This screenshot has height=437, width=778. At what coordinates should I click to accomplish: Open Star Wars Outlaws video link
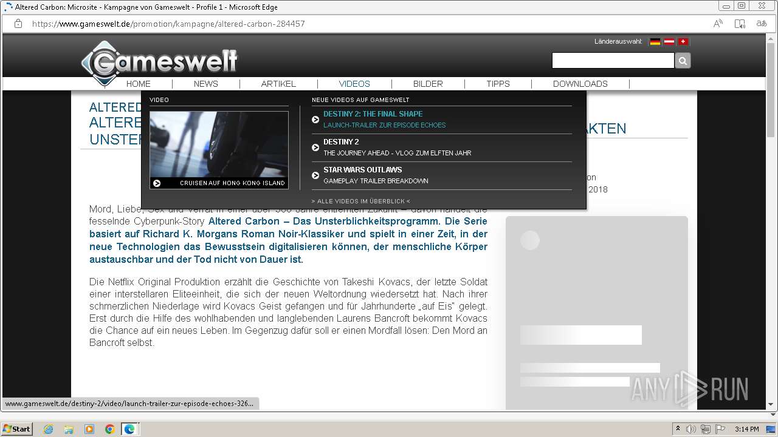pos(362,170)
